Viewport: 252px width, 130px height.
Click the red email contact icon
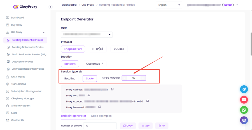244,100
